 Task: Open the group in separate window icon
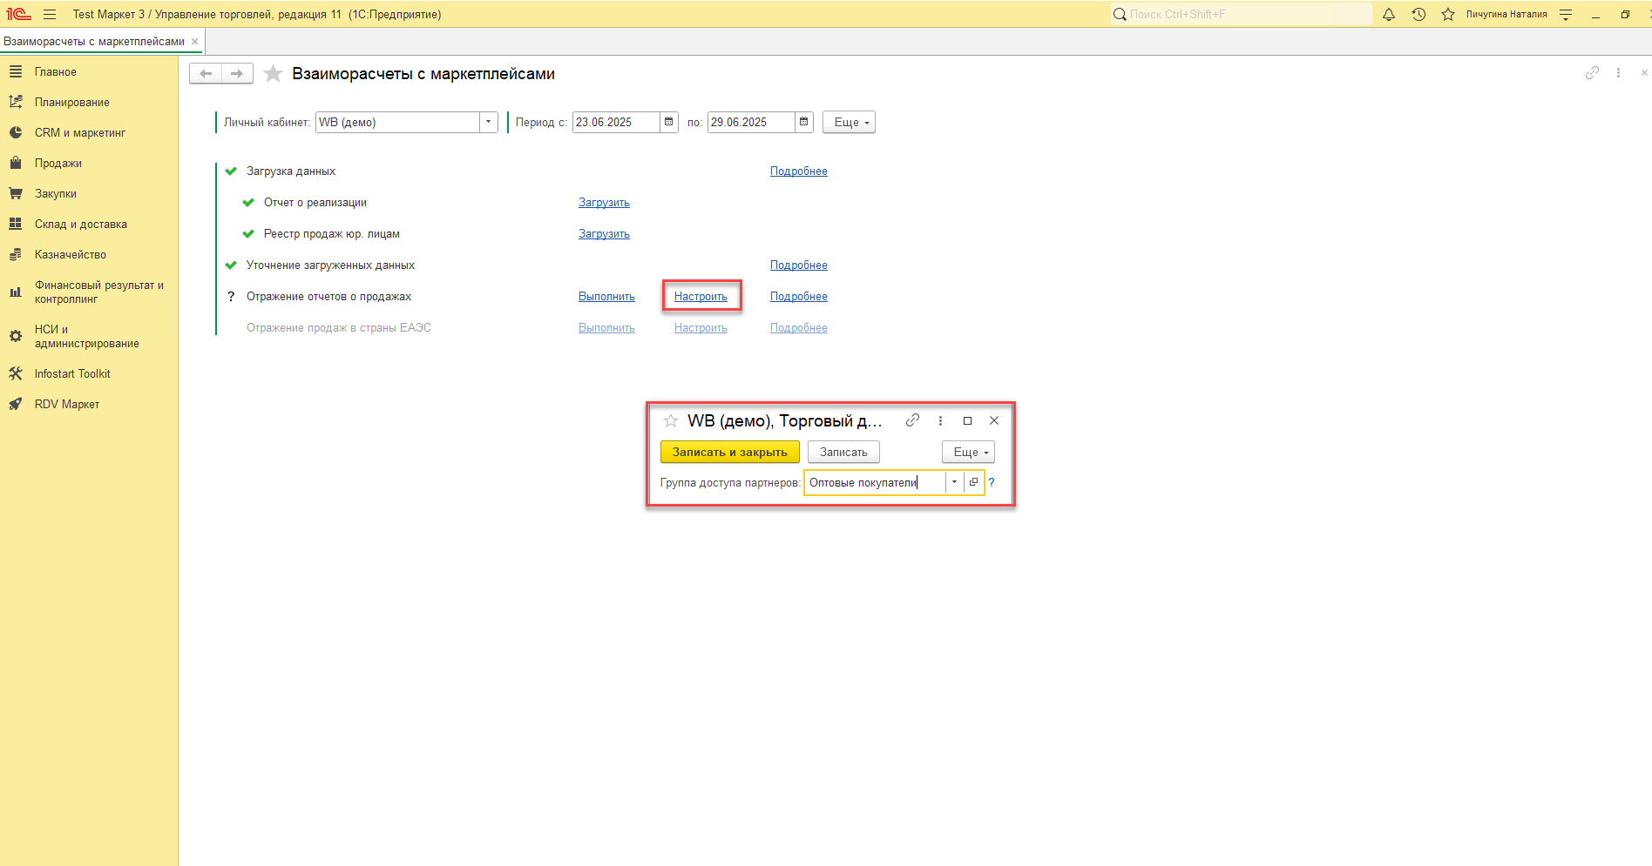pyautogui.click(x=974, y=482)
